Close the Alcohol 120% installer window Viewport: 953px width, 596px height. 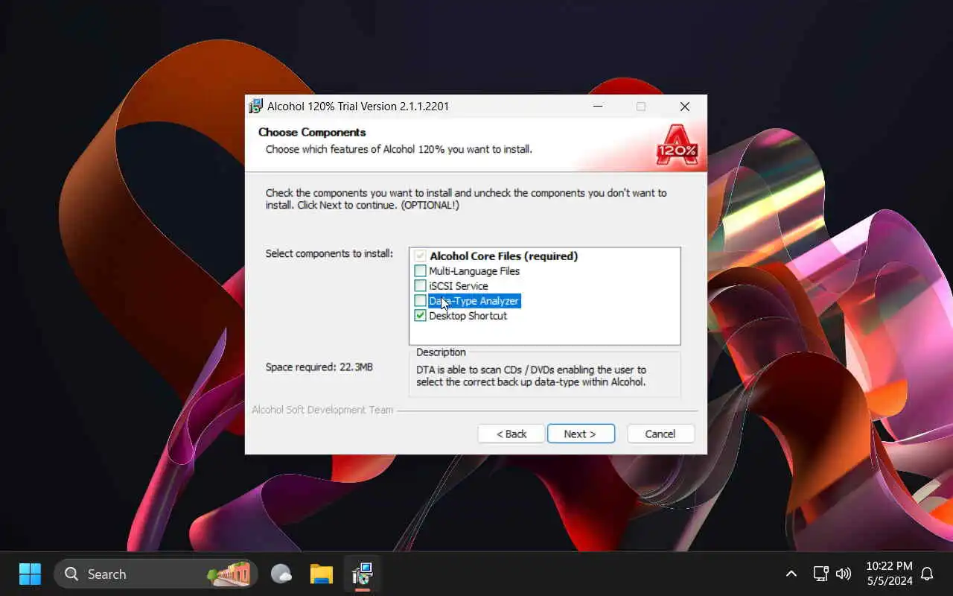[685, 107]
